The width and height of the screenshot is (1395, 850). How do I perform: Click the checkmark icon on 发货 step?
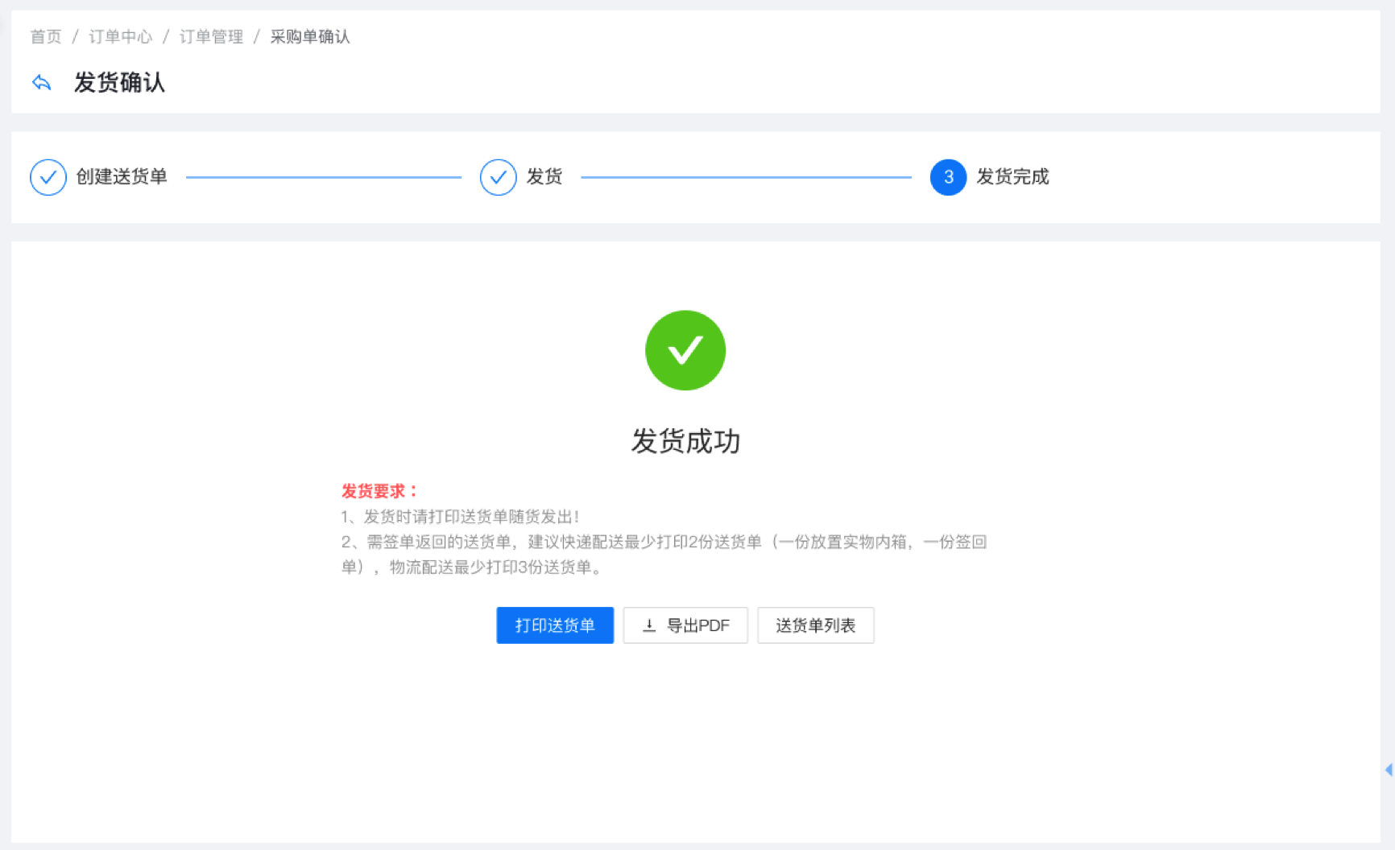pos(498,177)
